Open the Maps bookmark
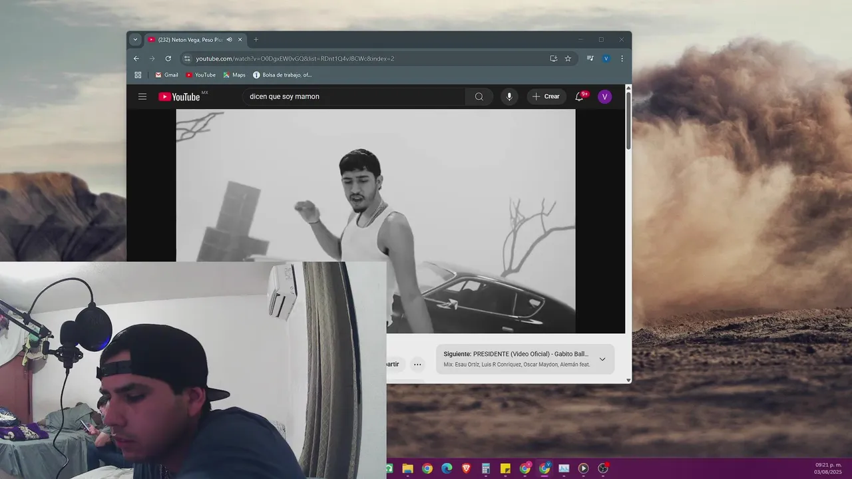Viewport: 852px width, 479px height. pyautogui.click(x=234, y=75)
